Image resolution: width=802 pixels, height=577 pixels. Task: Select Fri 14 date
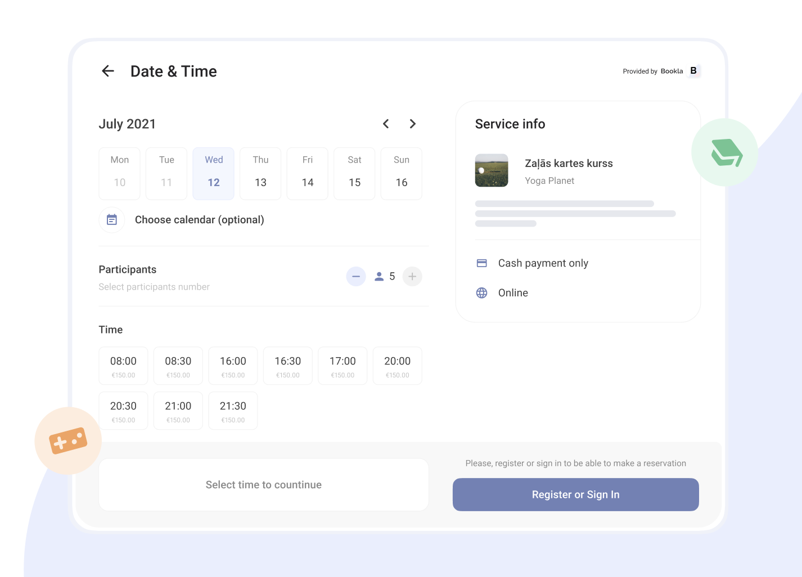[308, 174]
